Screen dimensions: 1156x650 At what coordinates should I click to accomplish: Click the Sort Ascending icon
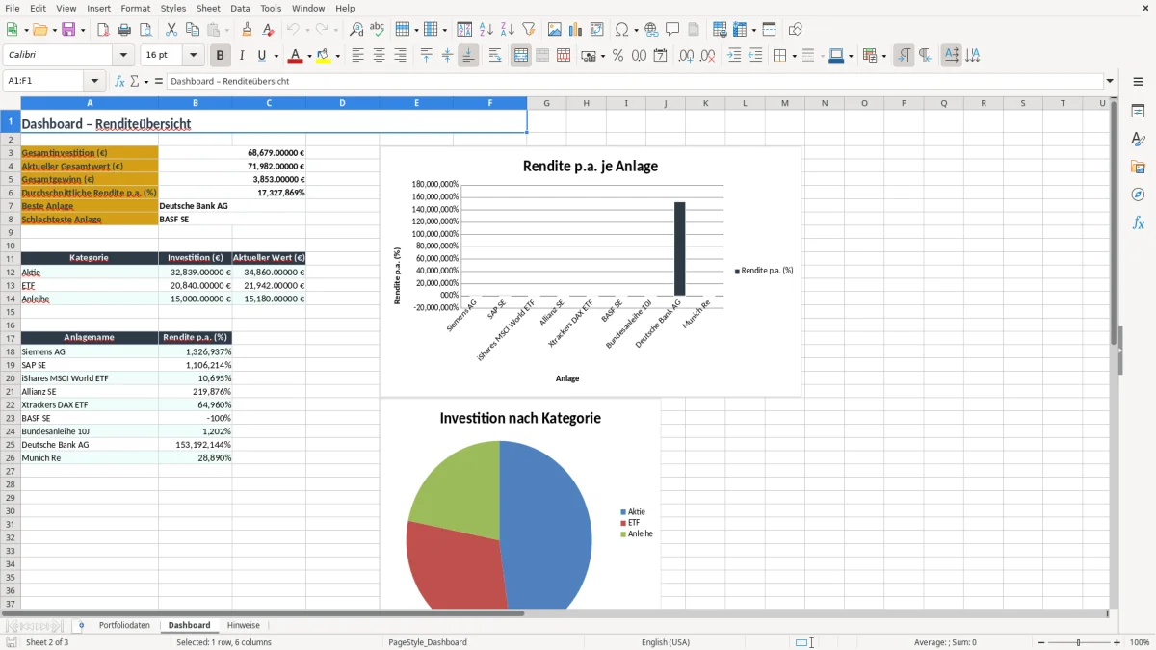(x=486, y=30)
